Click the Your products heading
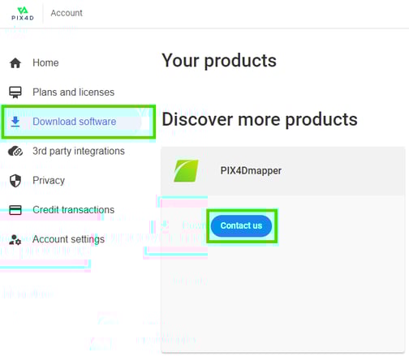 (x=219, y=61)
